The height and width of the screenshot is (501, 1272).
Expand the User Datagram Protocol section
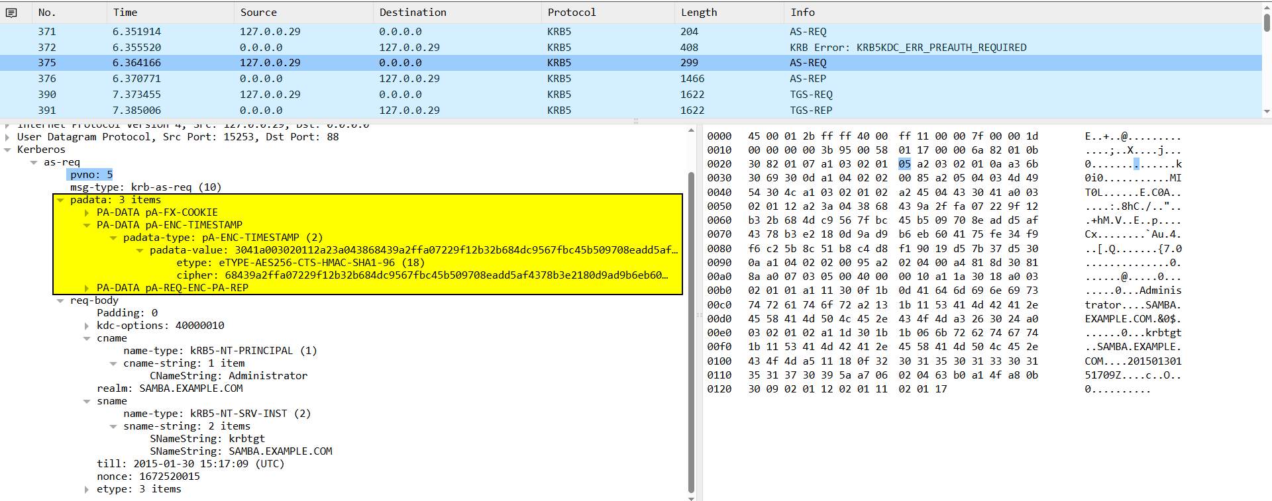pos(7,137)
